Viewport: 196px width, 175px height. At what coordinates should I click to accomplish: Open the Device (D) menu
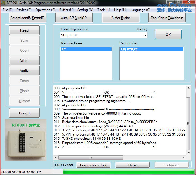(x=24, y=10)
